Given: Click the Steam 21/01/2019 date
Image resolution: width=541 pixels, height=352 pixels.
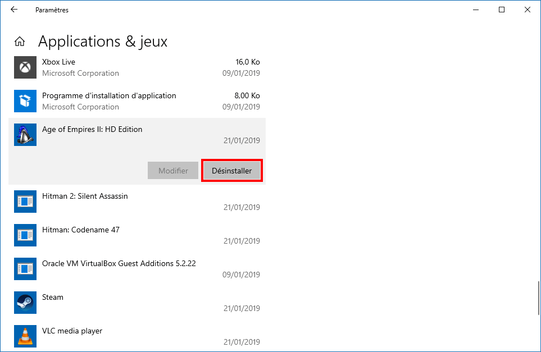Looking at the screenshot, I should pyautogui.click(x=242, y=308).
